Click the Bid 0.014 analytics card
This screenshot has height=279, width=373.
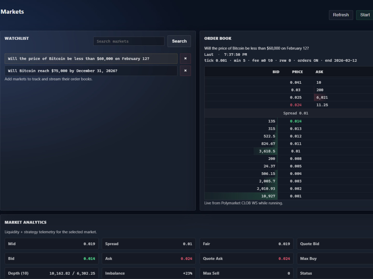pyautogui.click(x=51, y=259)
